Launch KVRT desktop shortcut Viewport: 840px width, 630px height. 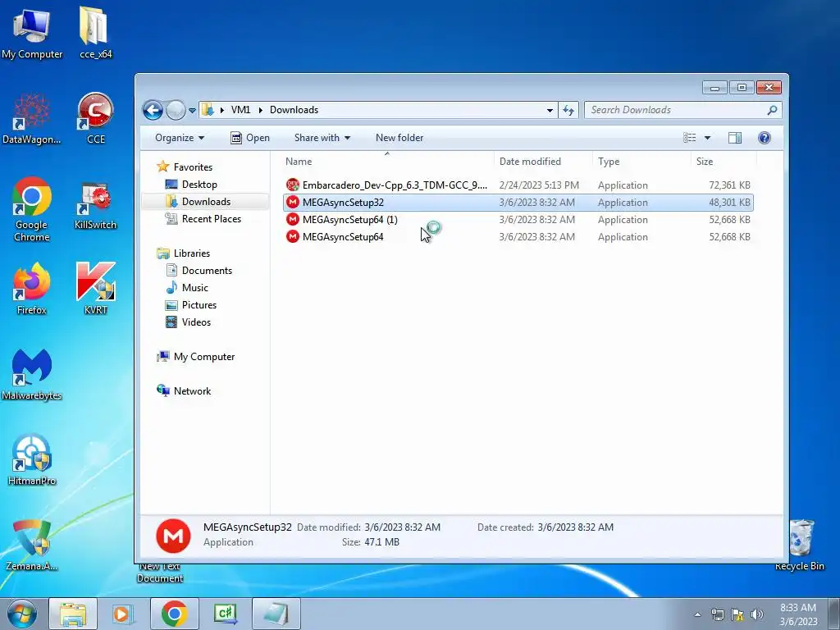[95, 289]
